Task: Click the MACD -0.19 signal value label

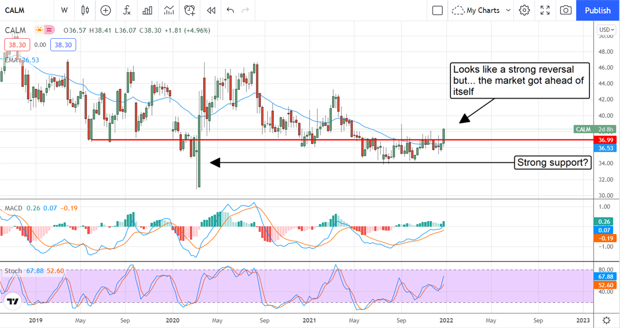Action: [606, 238]
